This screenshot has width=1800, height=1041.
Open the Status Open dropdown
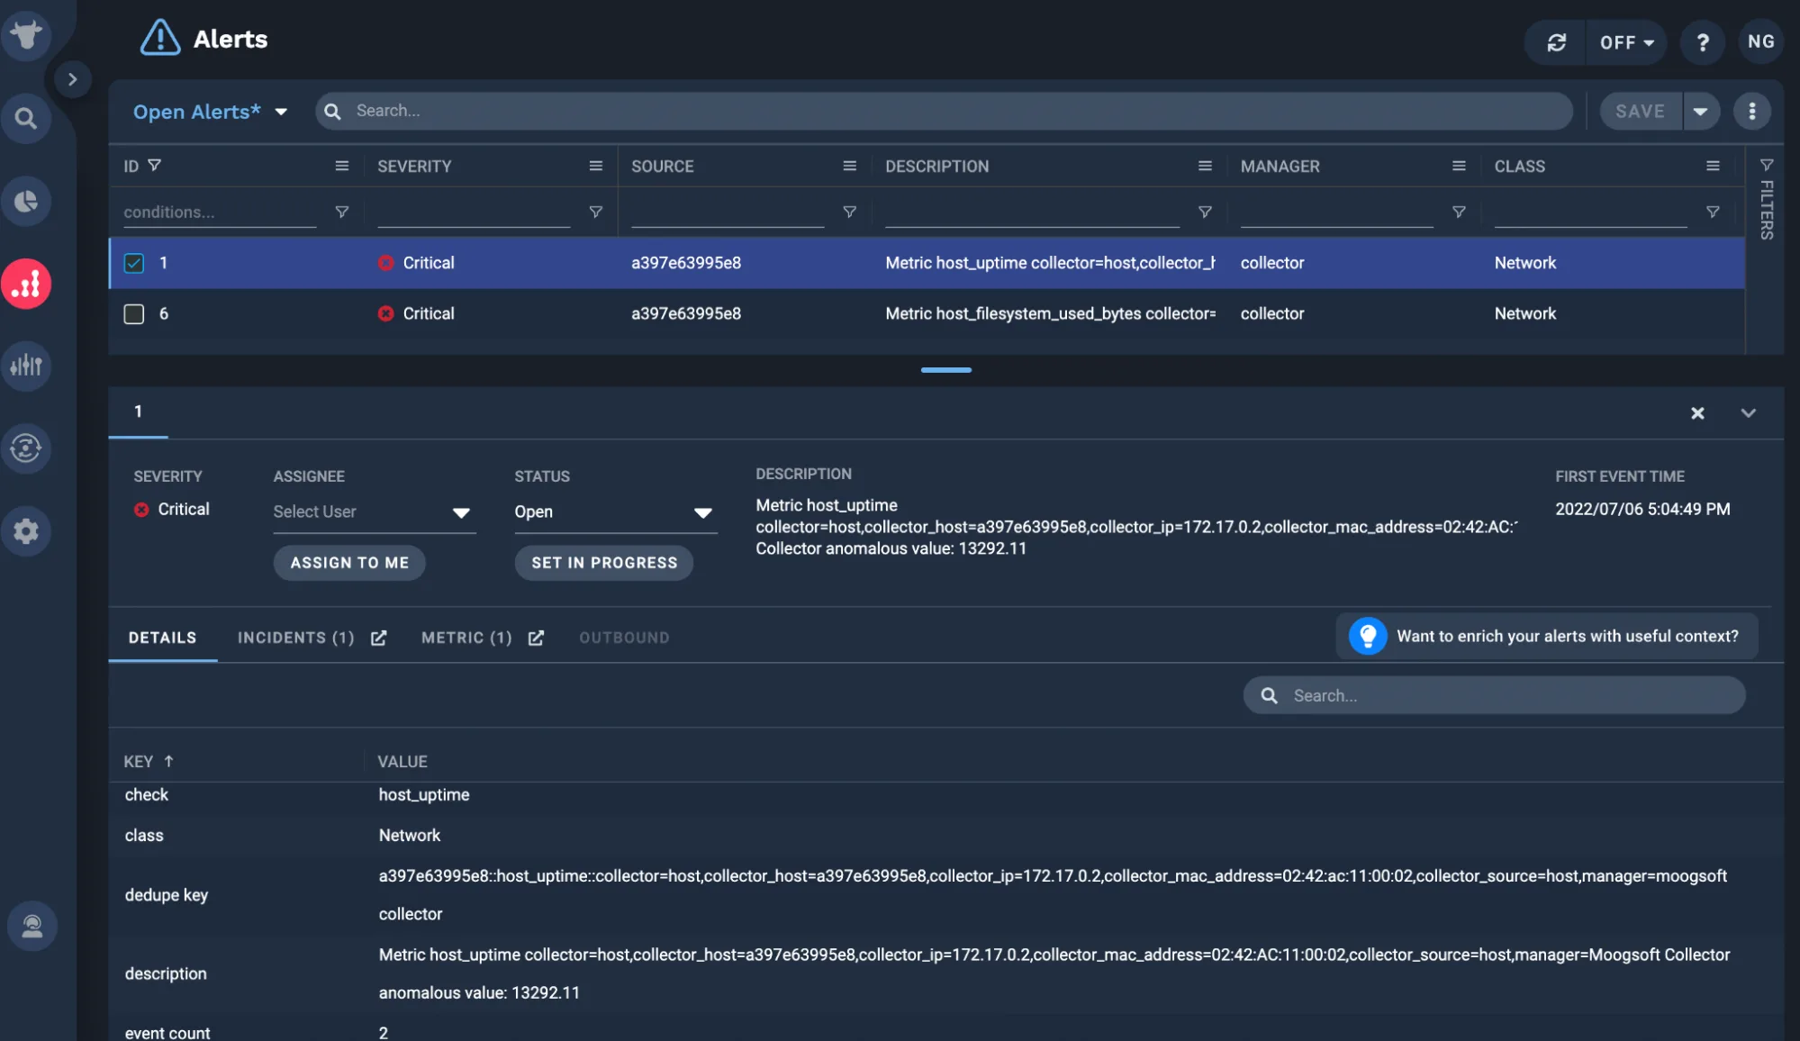point(616,511)
